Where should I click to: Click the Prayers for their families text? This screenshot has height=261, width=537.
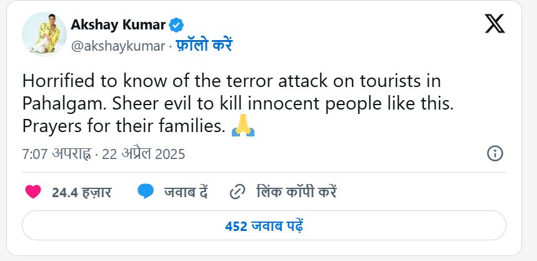tap(123, 127)
